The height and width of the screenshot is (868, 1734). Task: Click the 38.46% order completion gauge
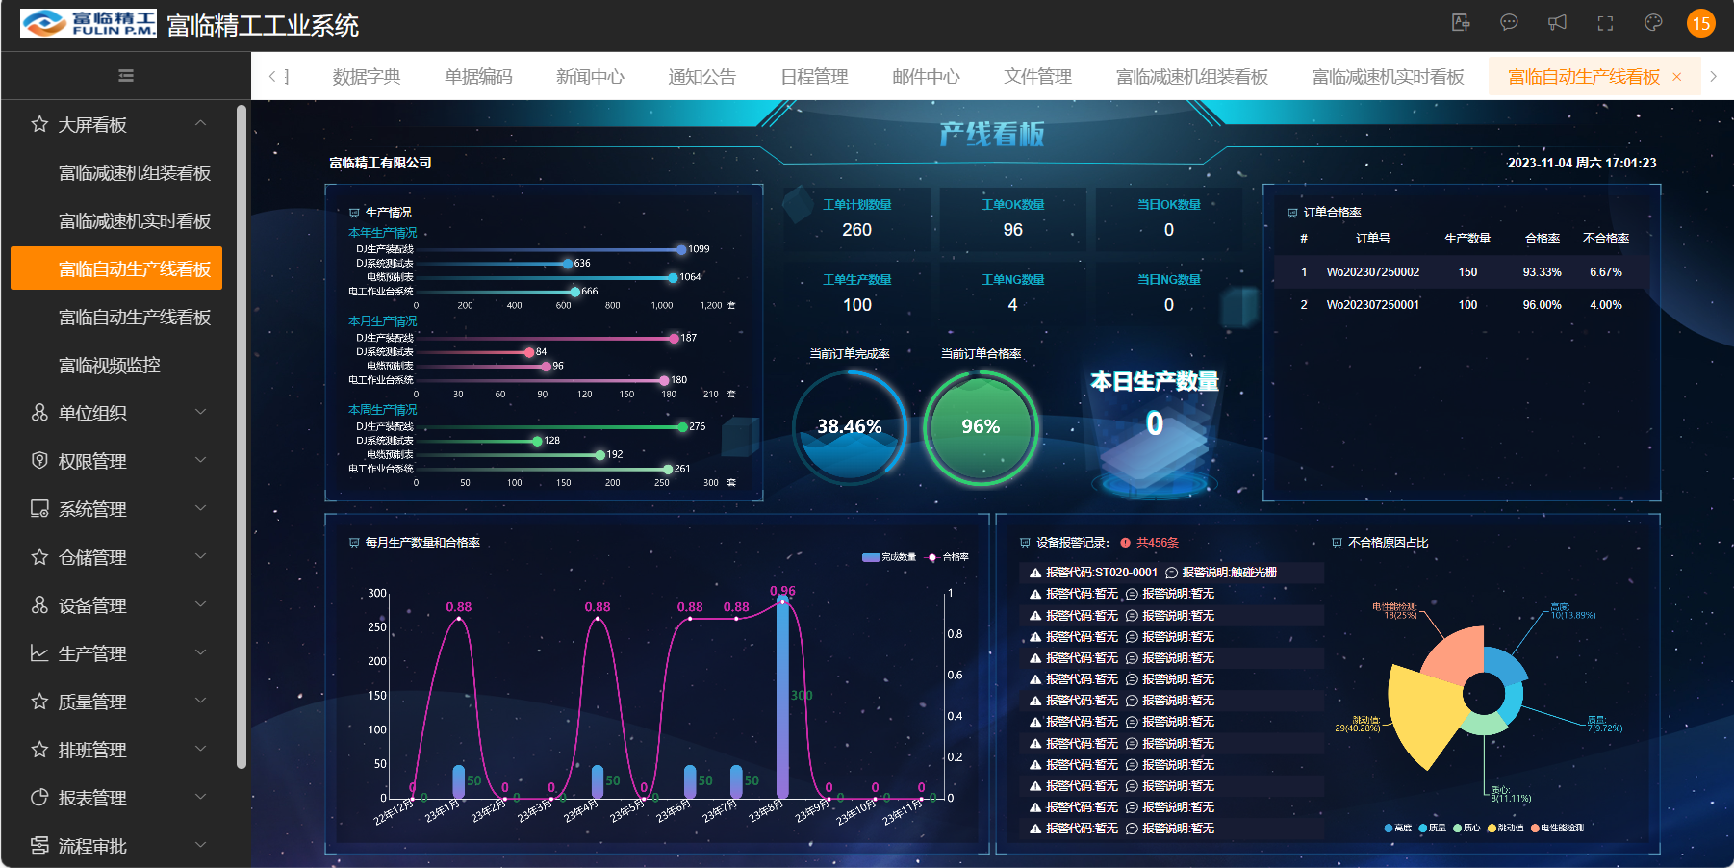coord(850,427)
